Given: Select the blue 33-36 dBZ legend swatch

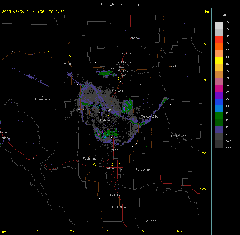Looking at the screenshot, I should (219, 102).
